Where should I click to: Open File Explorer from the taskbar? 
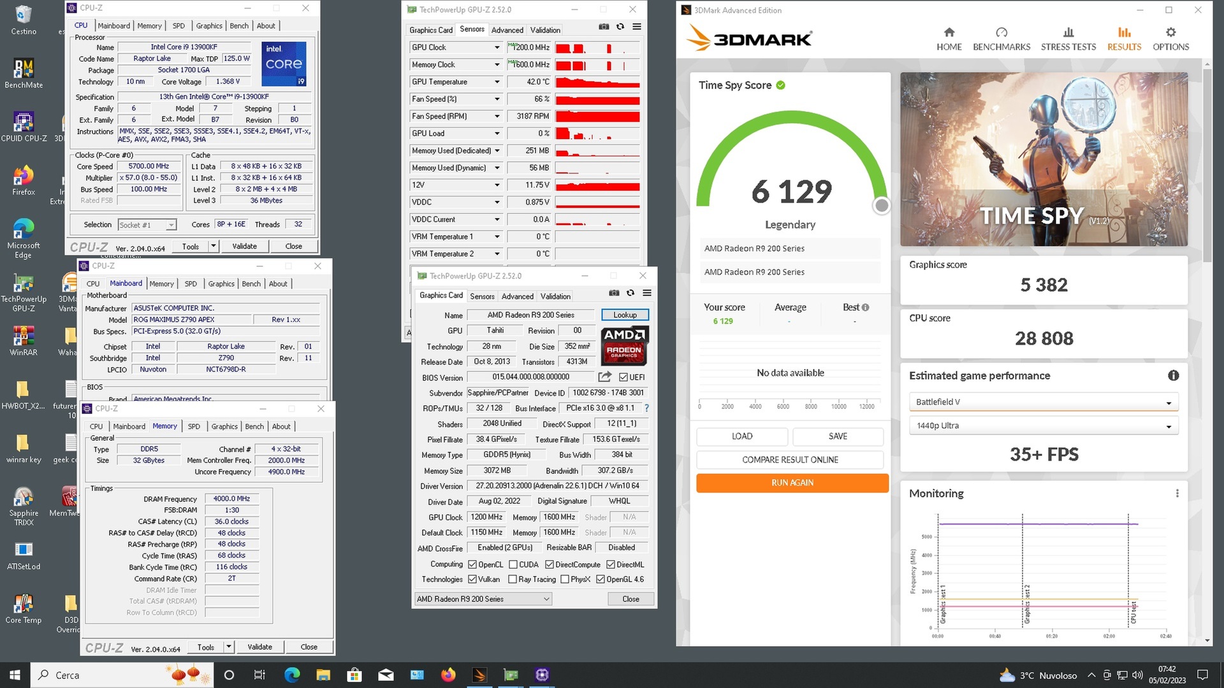323,675
